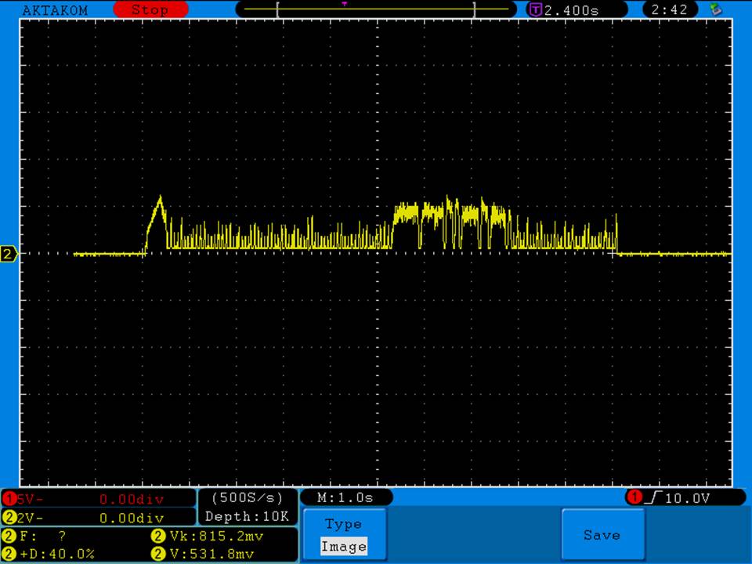The image size is (752, 564).
Task: Click the F: ? frequency measurement
Action: tap(42, 536)
